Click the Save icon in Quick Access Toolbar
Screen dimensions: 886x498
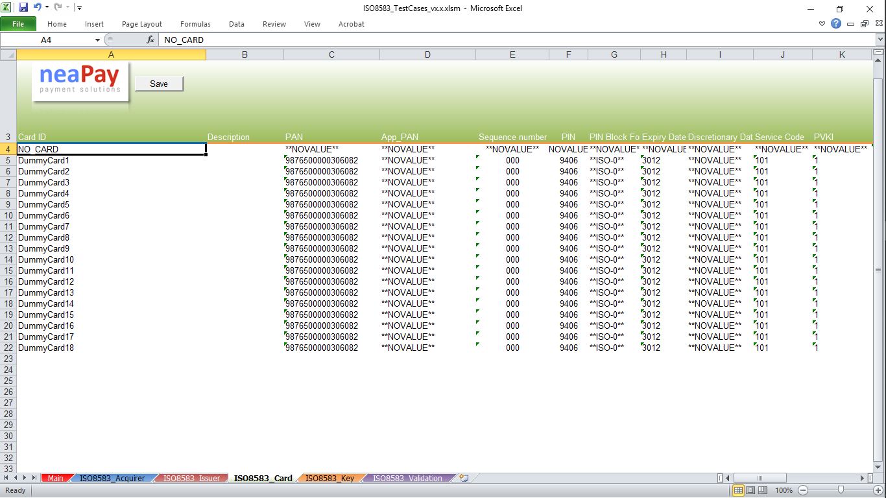click(23, 8)
